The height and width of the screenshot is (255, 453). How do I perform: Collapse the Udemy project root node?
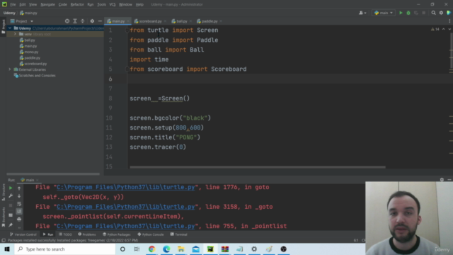tap(10, 28)
